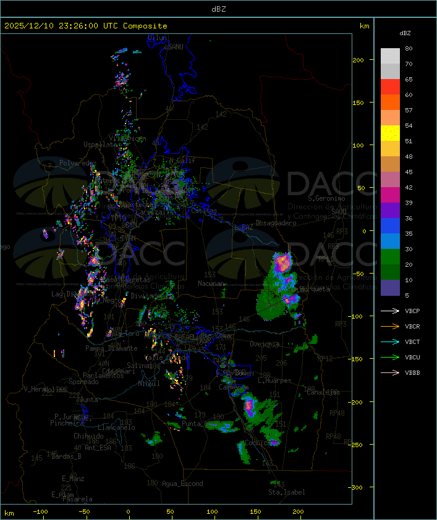Click the Canalejas map label
437x520 pixels.
click(x=323, y=392)
